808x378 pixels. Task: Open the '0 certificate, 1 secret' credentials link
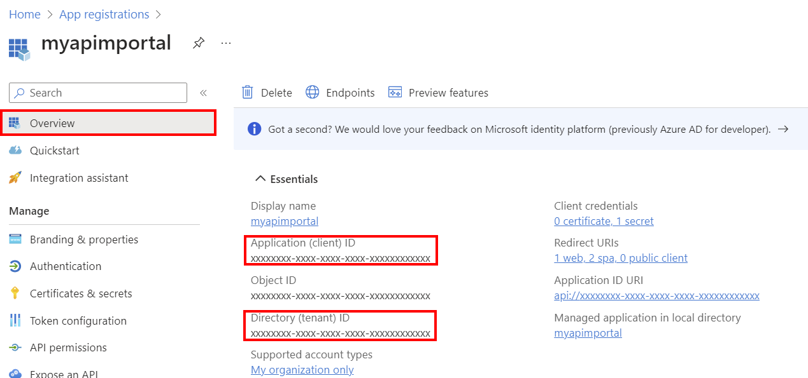604,221
